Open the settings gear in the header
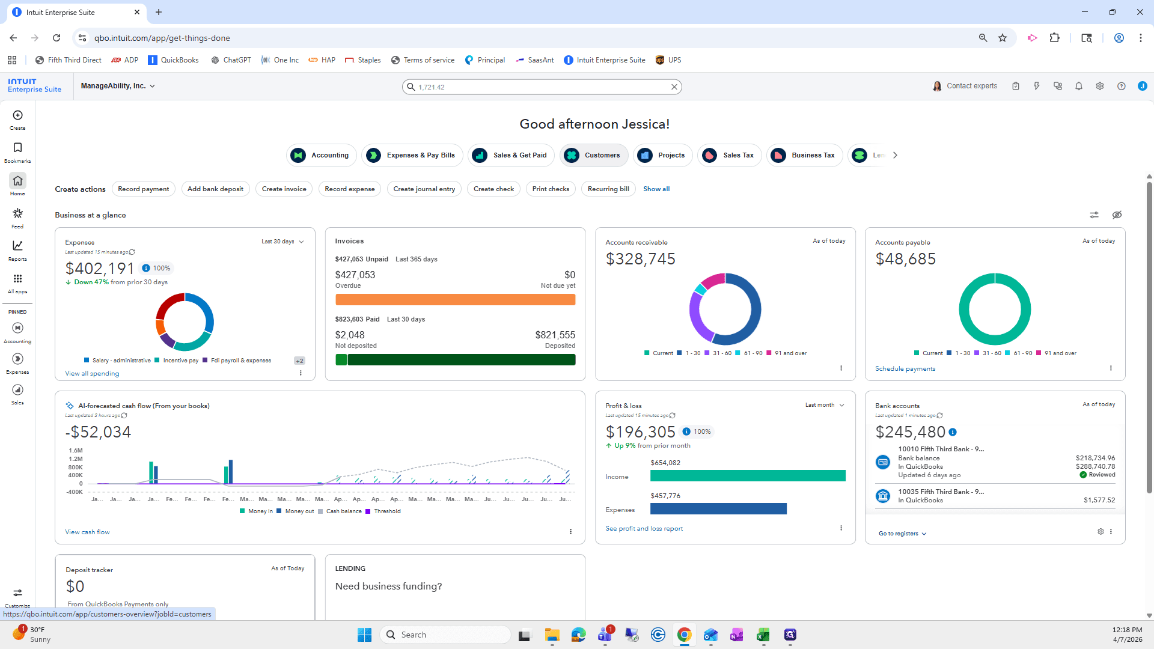 pyautogui.click(x=1100, y=86)
